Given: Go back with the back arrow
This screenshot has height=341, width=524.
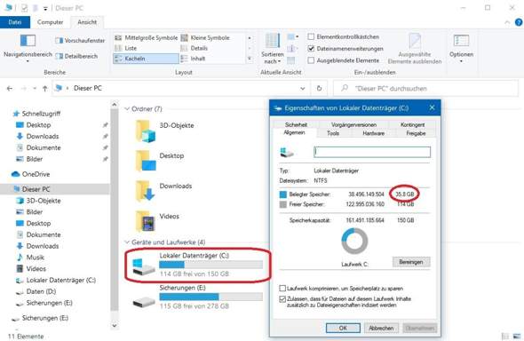Looking at the screenshot, I should pos(10,89).
